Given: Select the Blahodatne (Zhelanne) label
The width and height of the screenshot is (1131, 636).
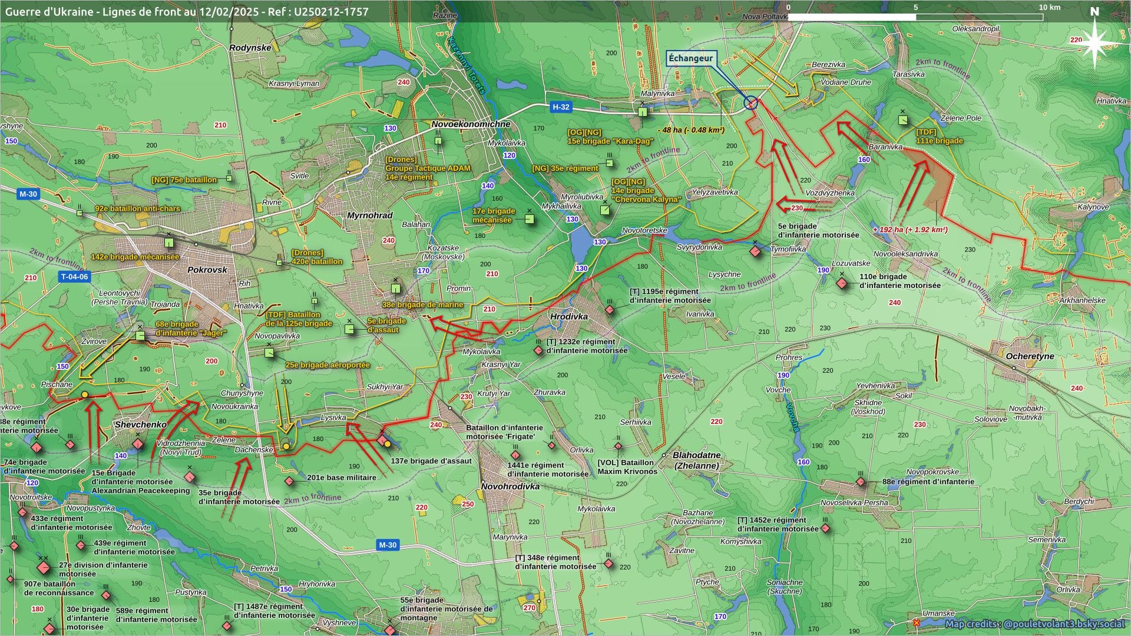Looking at the screenshot, I should click(x=696, y=461).
